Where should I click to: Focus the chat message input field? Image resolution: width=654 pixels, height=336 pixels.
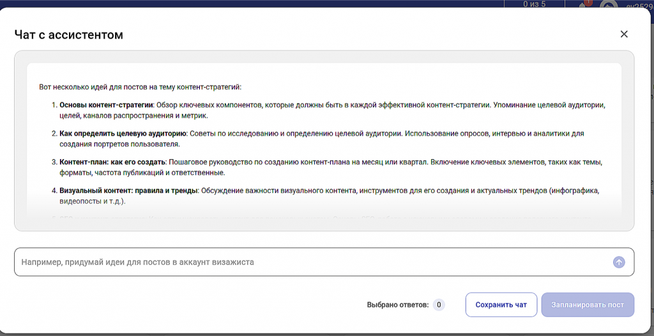(x=313, y=262)
